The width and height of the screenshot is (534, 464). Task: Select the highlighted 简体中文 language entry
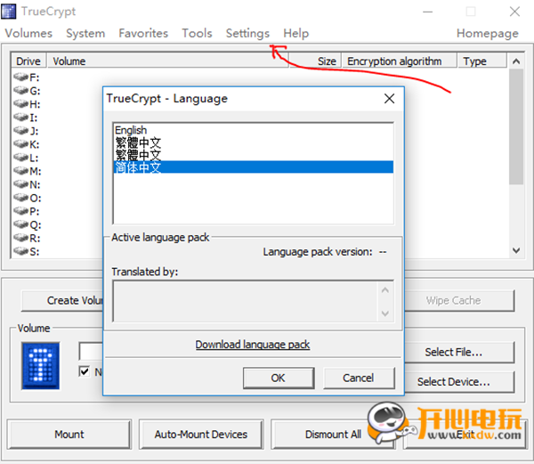tap(138, 167)
